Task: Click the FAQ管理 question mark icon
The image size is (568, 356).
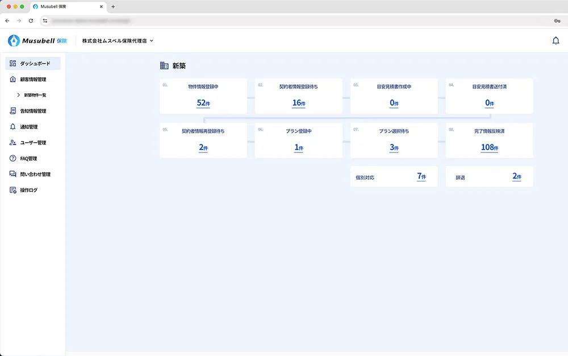Action: [x=13, y=158]
